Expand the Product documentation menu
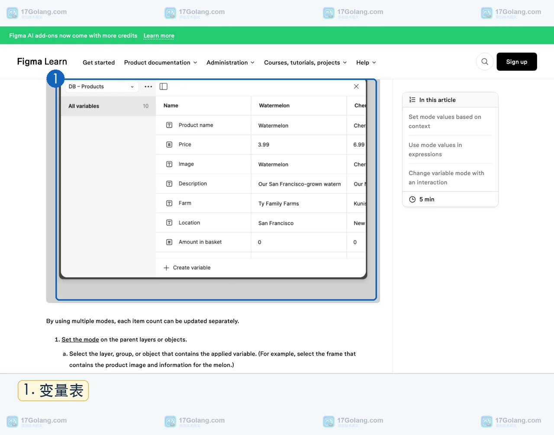The height and width of the screenshot is (435, 554). (x=161, y=62)
